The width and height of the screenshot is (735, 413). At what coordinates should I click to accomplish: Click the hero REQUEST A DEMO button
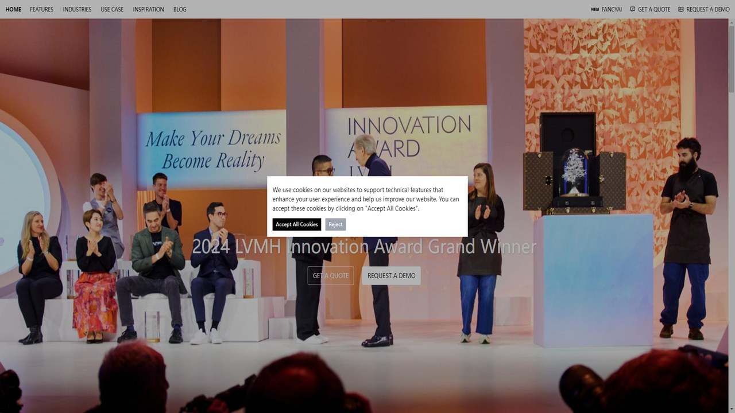[391, 275]
